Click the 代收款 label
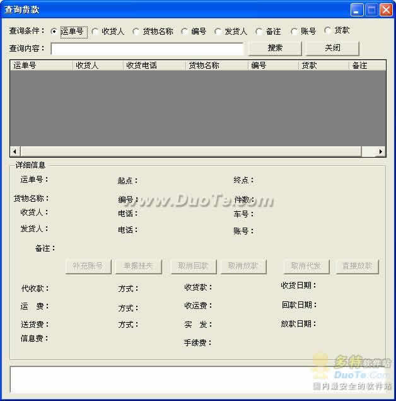The height and width of the screenshot is (401, 396). coord(35,289)
